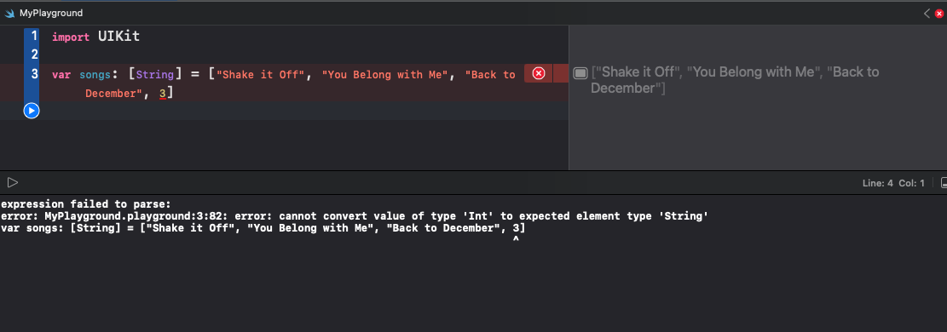
Task: Click the red issue indicator in top-right corner
Action: [939, 14]
